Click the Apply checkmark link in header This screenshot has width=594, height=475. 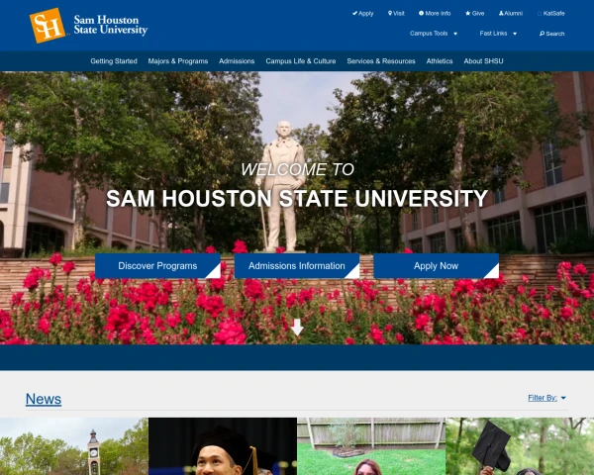(x=363, y=13)
